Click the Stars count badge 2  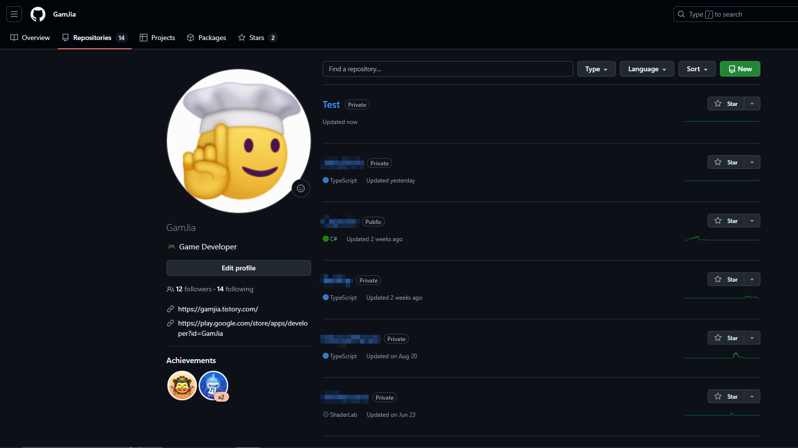pos(273,38)
